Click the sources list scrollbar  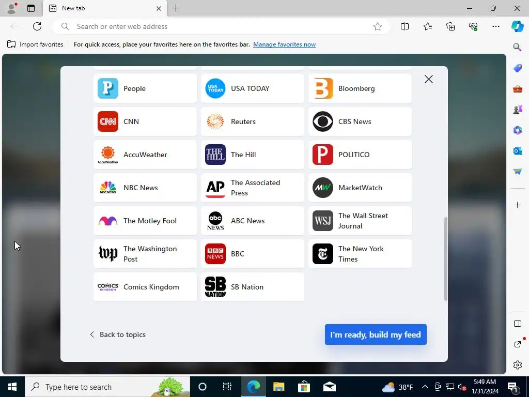click(x=445, y=258)
